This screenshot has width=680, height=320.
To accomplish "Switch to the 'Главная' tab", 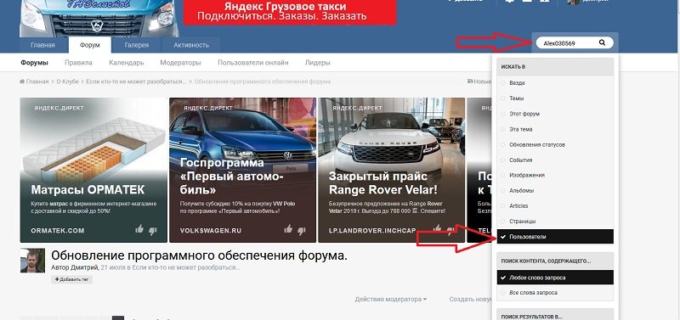I will pyautogui.click(x=42, y=45).
